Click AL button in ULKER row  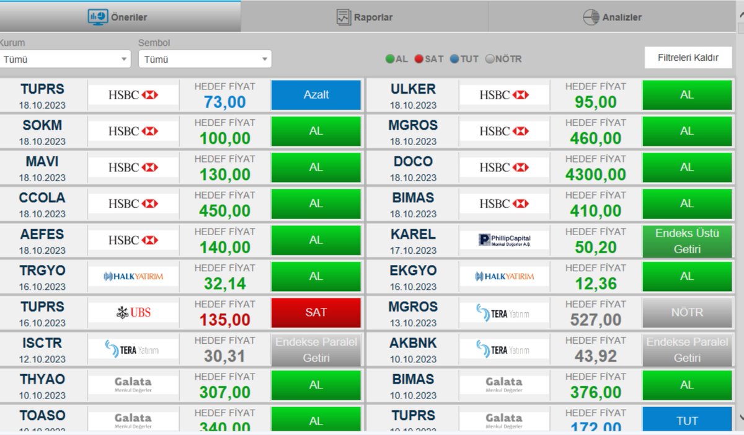tap(687, 95)
